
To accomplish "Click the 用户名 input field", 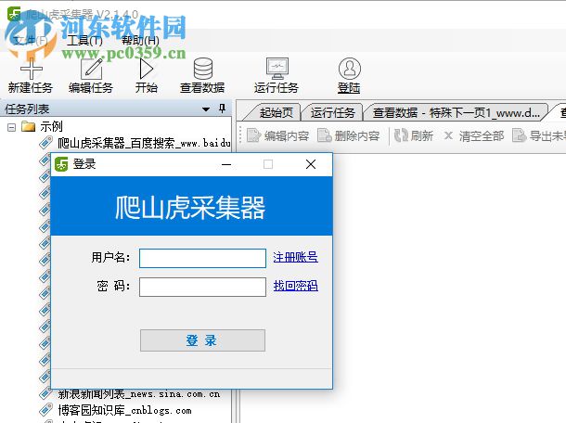I will [x=202, y=258].
